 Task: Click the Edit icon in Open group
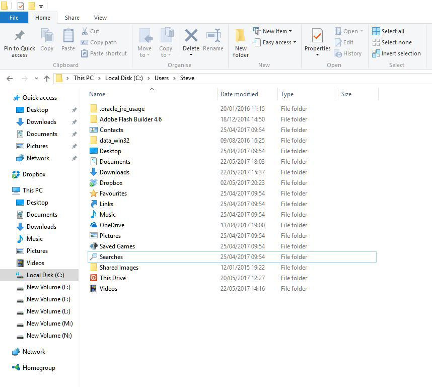[x=338, y=42]
